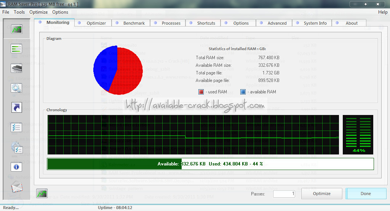Open the Help menu
This screenshot has height=211, width=390.
pos(382,12)
